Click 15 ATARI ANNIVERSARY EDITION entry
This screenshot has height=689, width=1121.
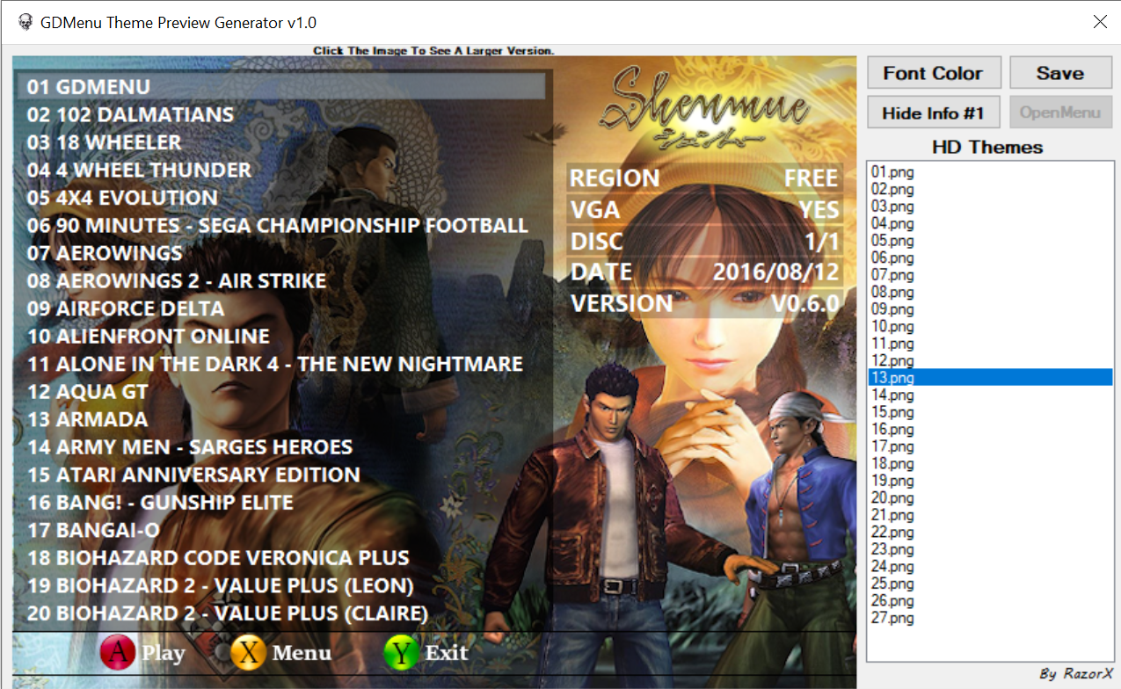193,475
